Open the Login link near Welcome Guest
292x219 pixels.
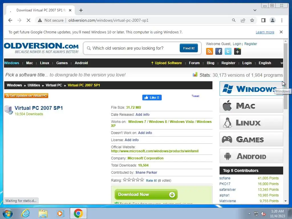tap(237, 44)
